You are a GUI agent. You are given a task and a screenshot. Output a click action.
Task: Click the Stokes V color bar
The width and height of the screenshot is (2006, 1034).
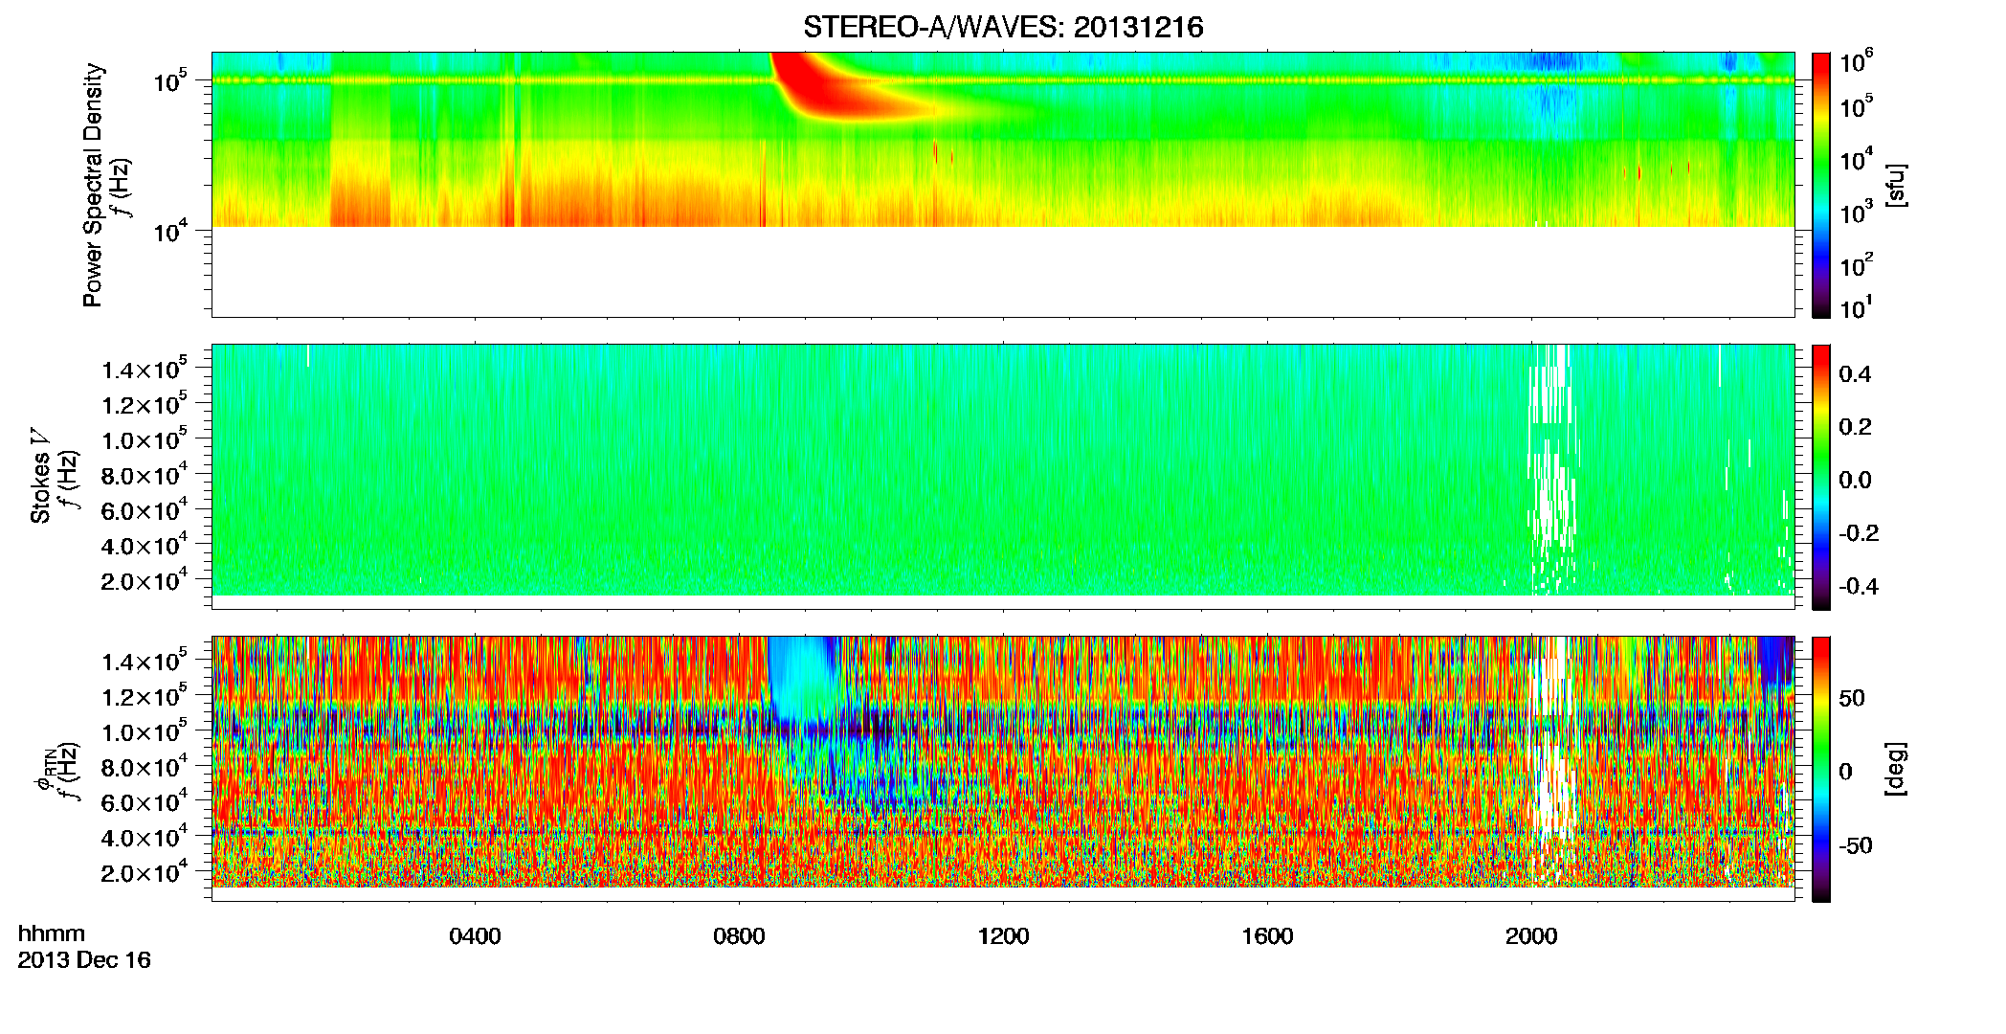[1821, 477]
